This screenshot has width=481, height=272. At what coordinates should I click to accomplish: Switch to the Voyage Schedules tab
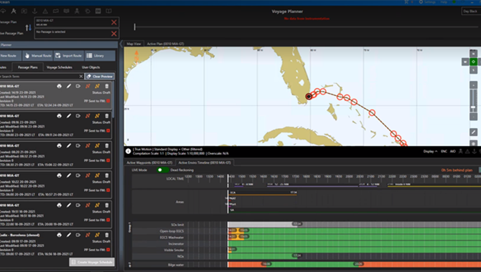click(59, 67)
